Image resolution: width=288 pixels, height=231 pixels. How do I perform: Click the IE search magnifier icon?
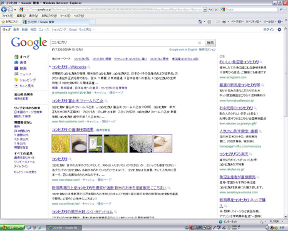coord(281,9)
